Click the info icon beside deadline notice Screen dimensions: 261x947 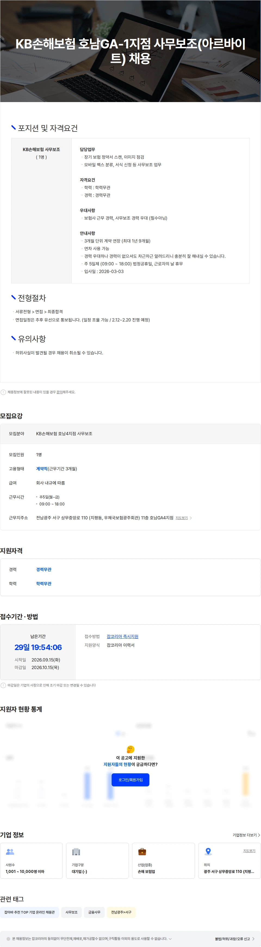click(x=3, y=685)
